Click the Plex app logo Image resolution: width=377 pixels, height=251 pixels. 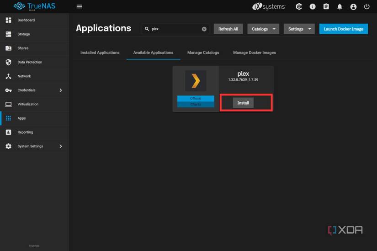pos(196,81)
